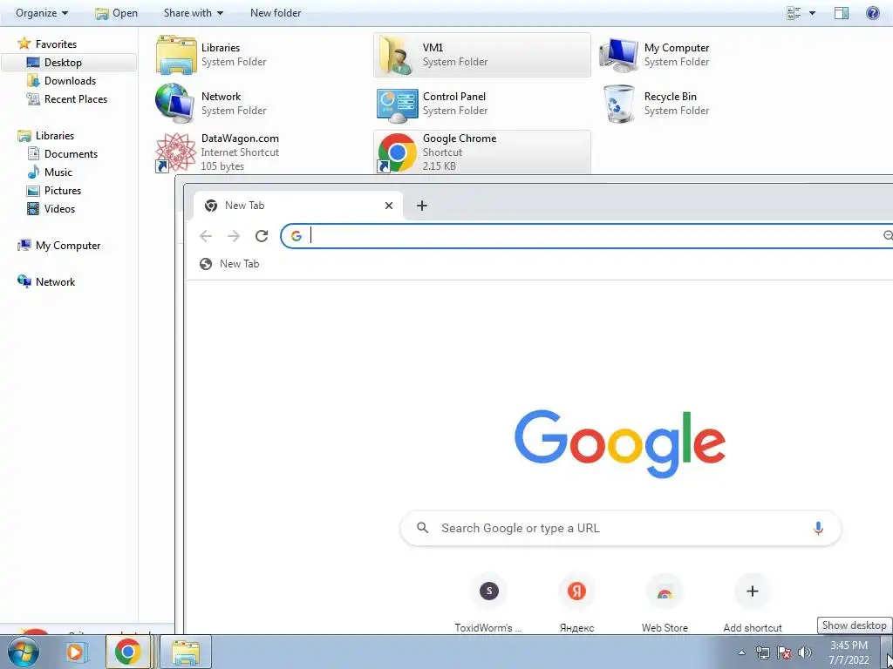Screen dimensions: 893x669
Task: Open a new Chrome tab with plus
Action: click(x=422, y=206)
